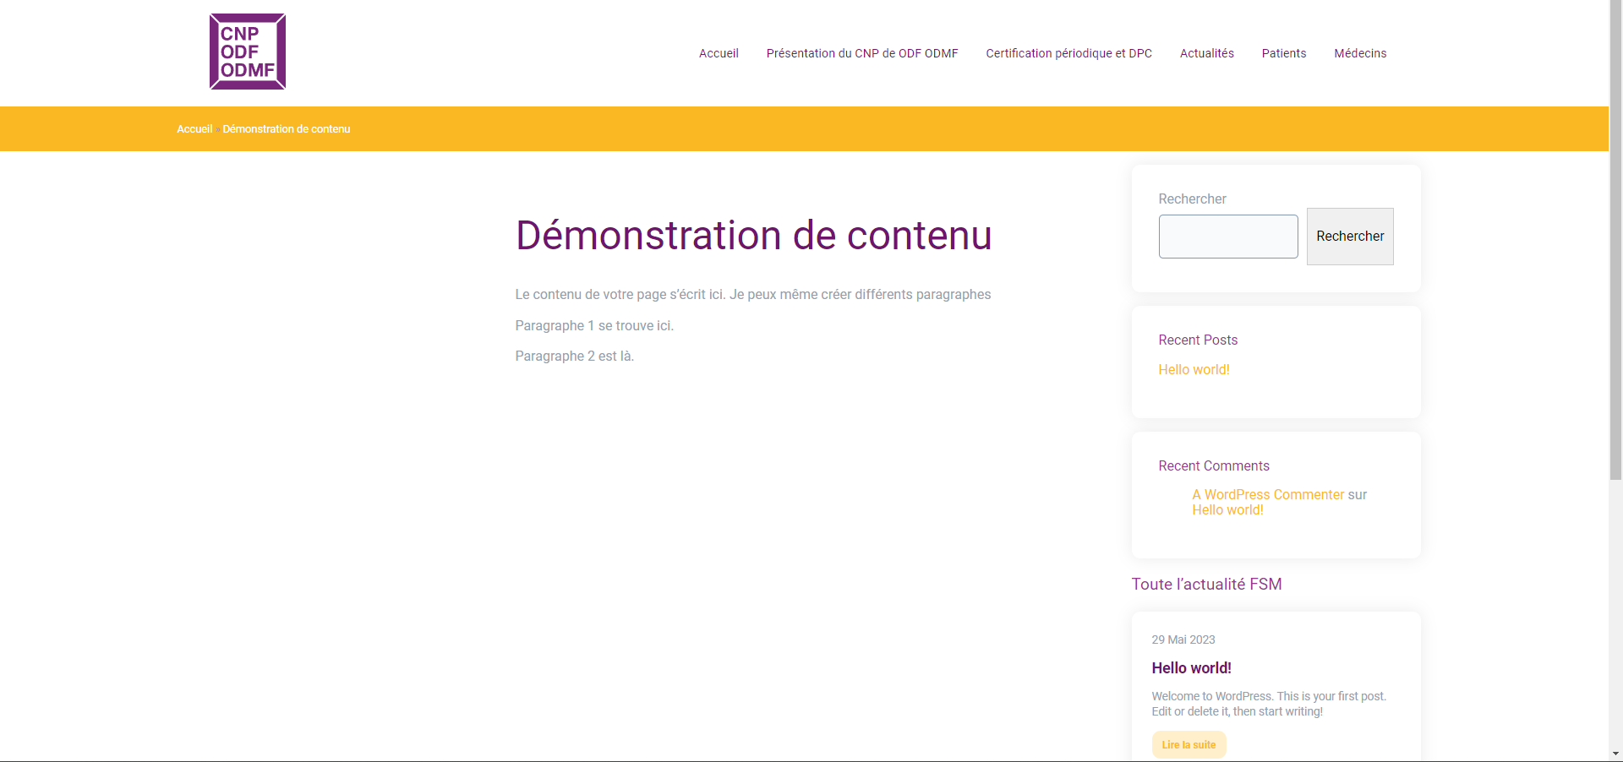Click the Lire la suite button

pos(1188,745)
